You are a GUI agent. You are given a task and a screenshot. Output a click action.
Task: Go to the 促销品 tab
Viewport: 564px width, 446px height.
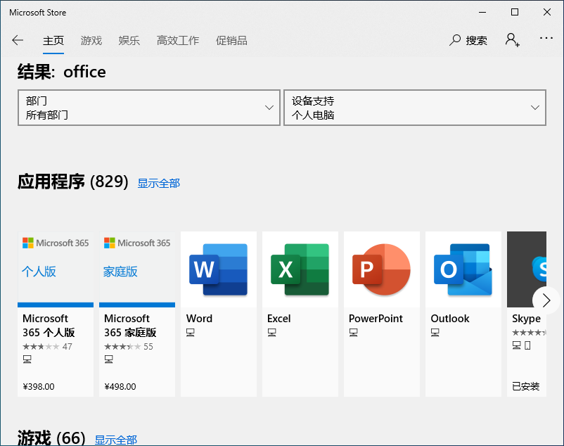click(x=231, y=40)
